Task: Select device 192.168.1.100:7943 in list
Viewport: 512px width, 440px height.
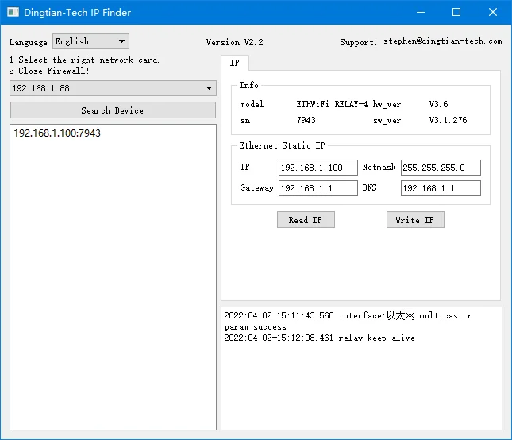Action: 57,133
